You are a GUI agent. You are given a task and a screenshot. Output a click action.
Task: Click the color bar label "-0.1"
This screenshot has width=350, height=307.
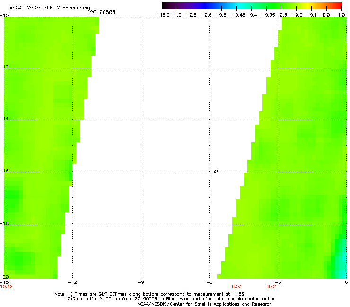(x=312, y=15)
